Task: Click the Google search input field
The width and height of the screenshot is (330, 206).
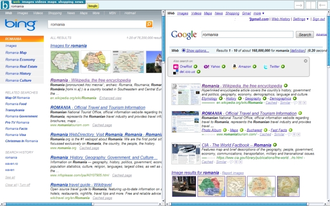Action: pos(247,35)
